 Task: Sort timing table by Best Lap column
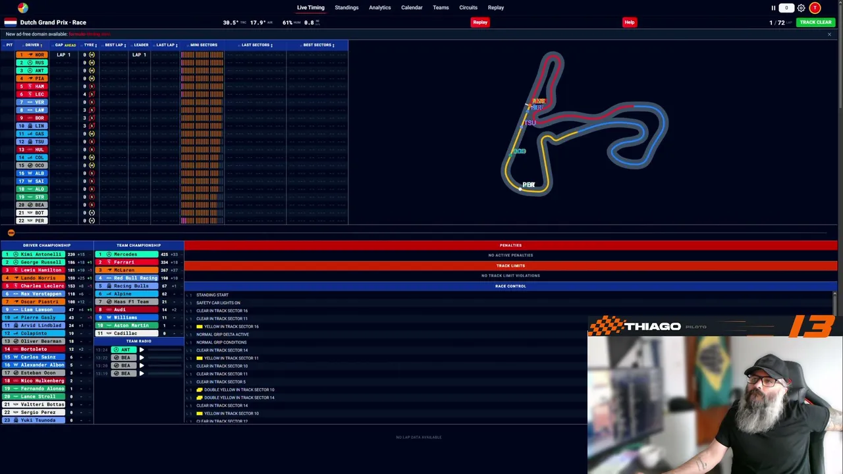point(115,45)
